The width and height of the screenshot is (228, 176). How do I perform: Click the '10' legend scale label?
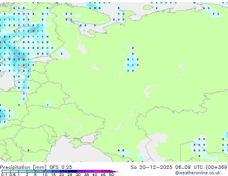[x=45, y=175]
